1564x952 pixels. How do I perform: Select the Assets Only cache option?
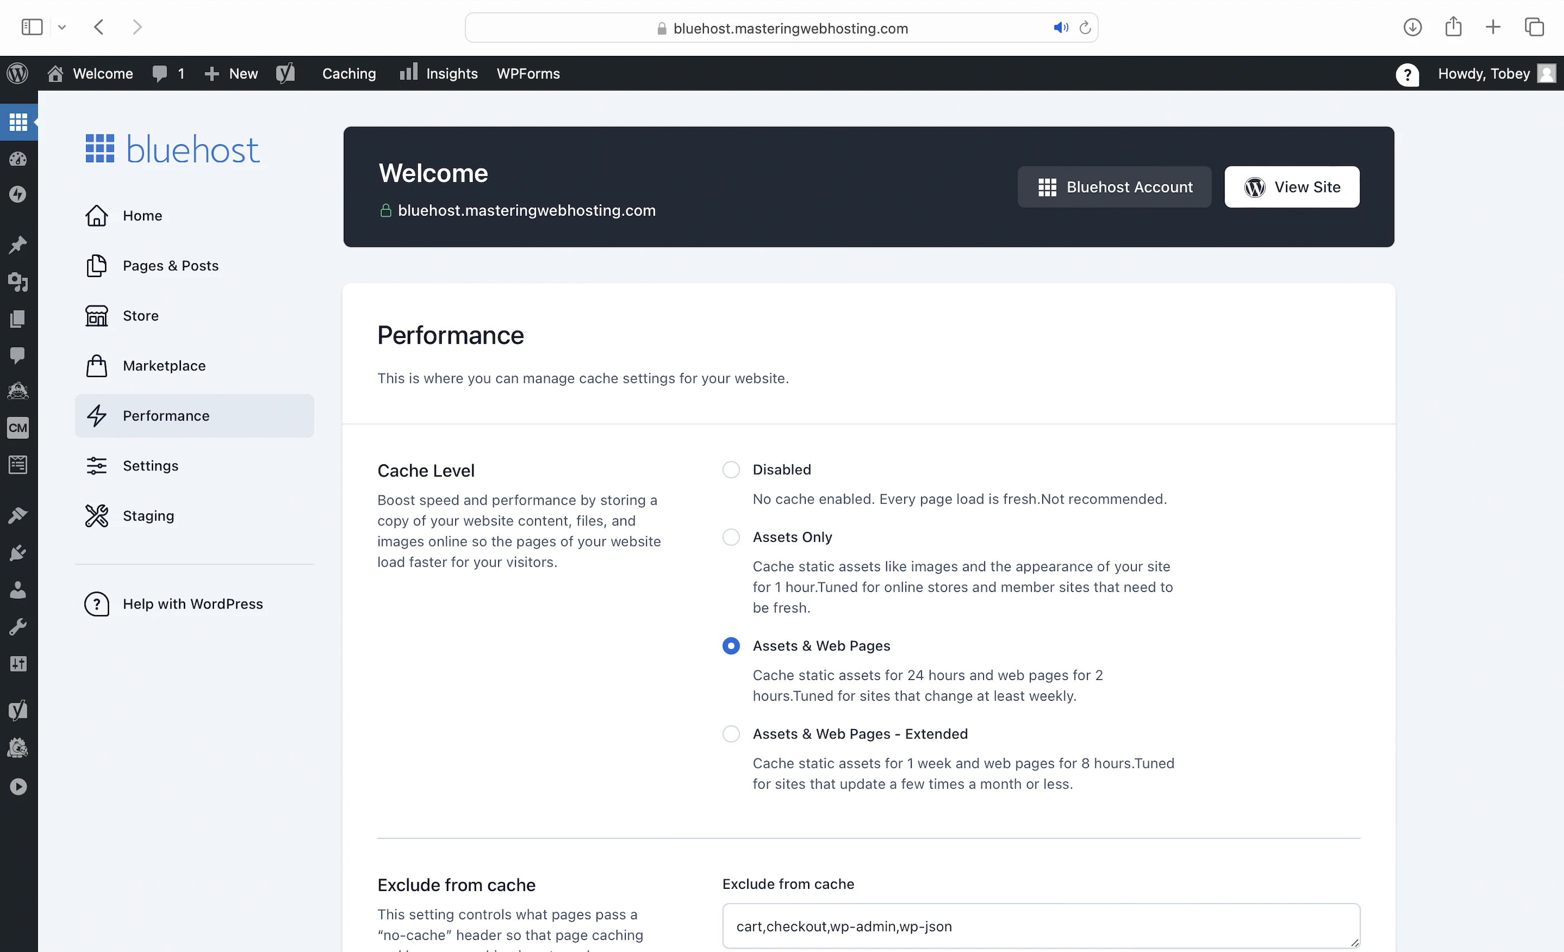[731, 537]
